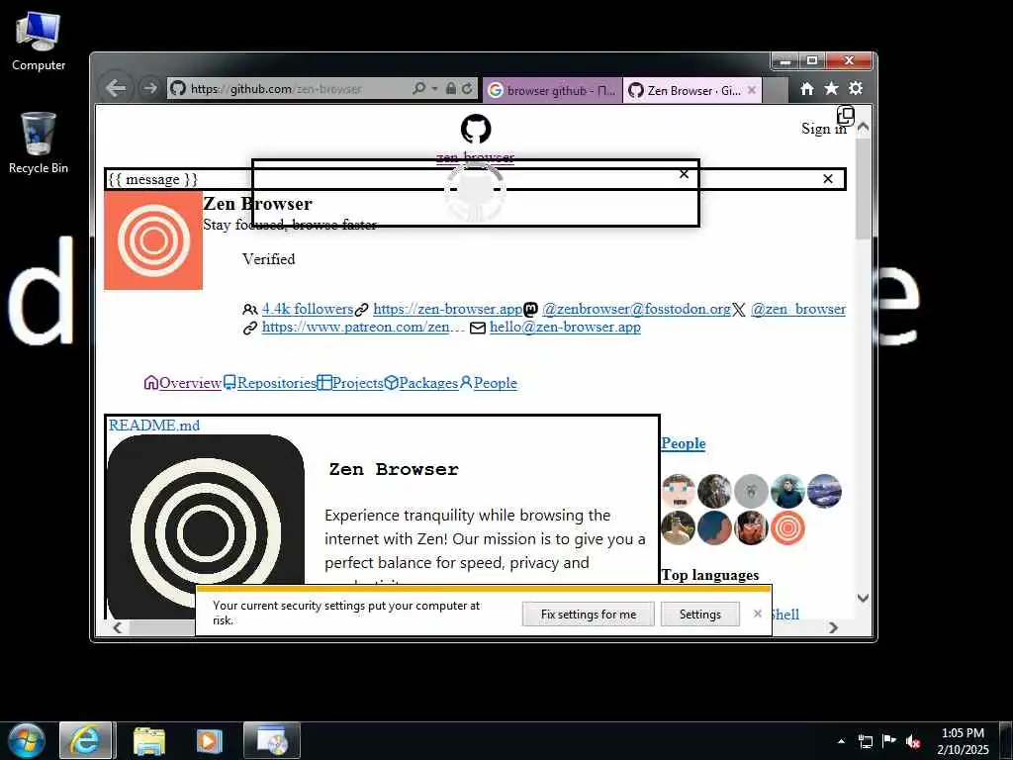Click the search magnifier in address bar
Viewport: 1013px width, 760px height.
click(419, 88)
